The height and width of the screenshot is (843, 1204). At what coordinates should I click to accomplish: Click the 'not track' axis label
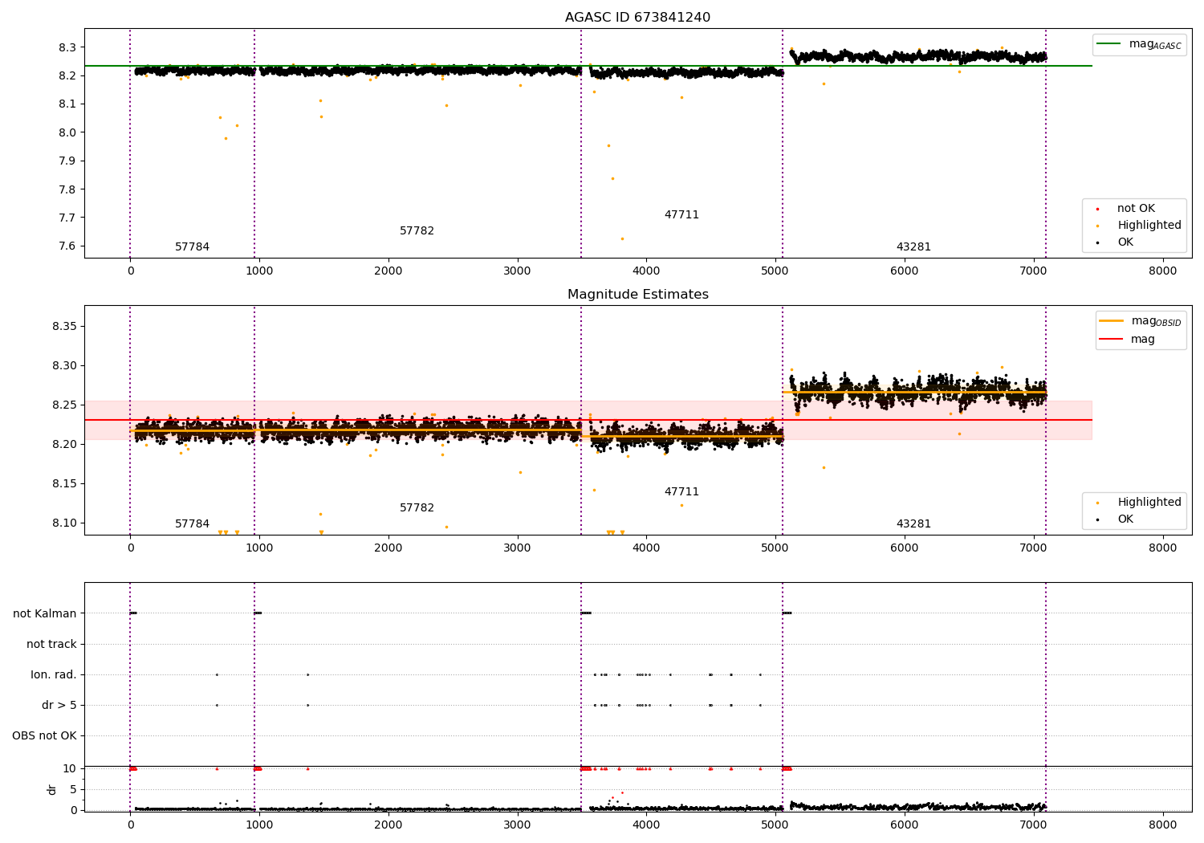[51, 645]
